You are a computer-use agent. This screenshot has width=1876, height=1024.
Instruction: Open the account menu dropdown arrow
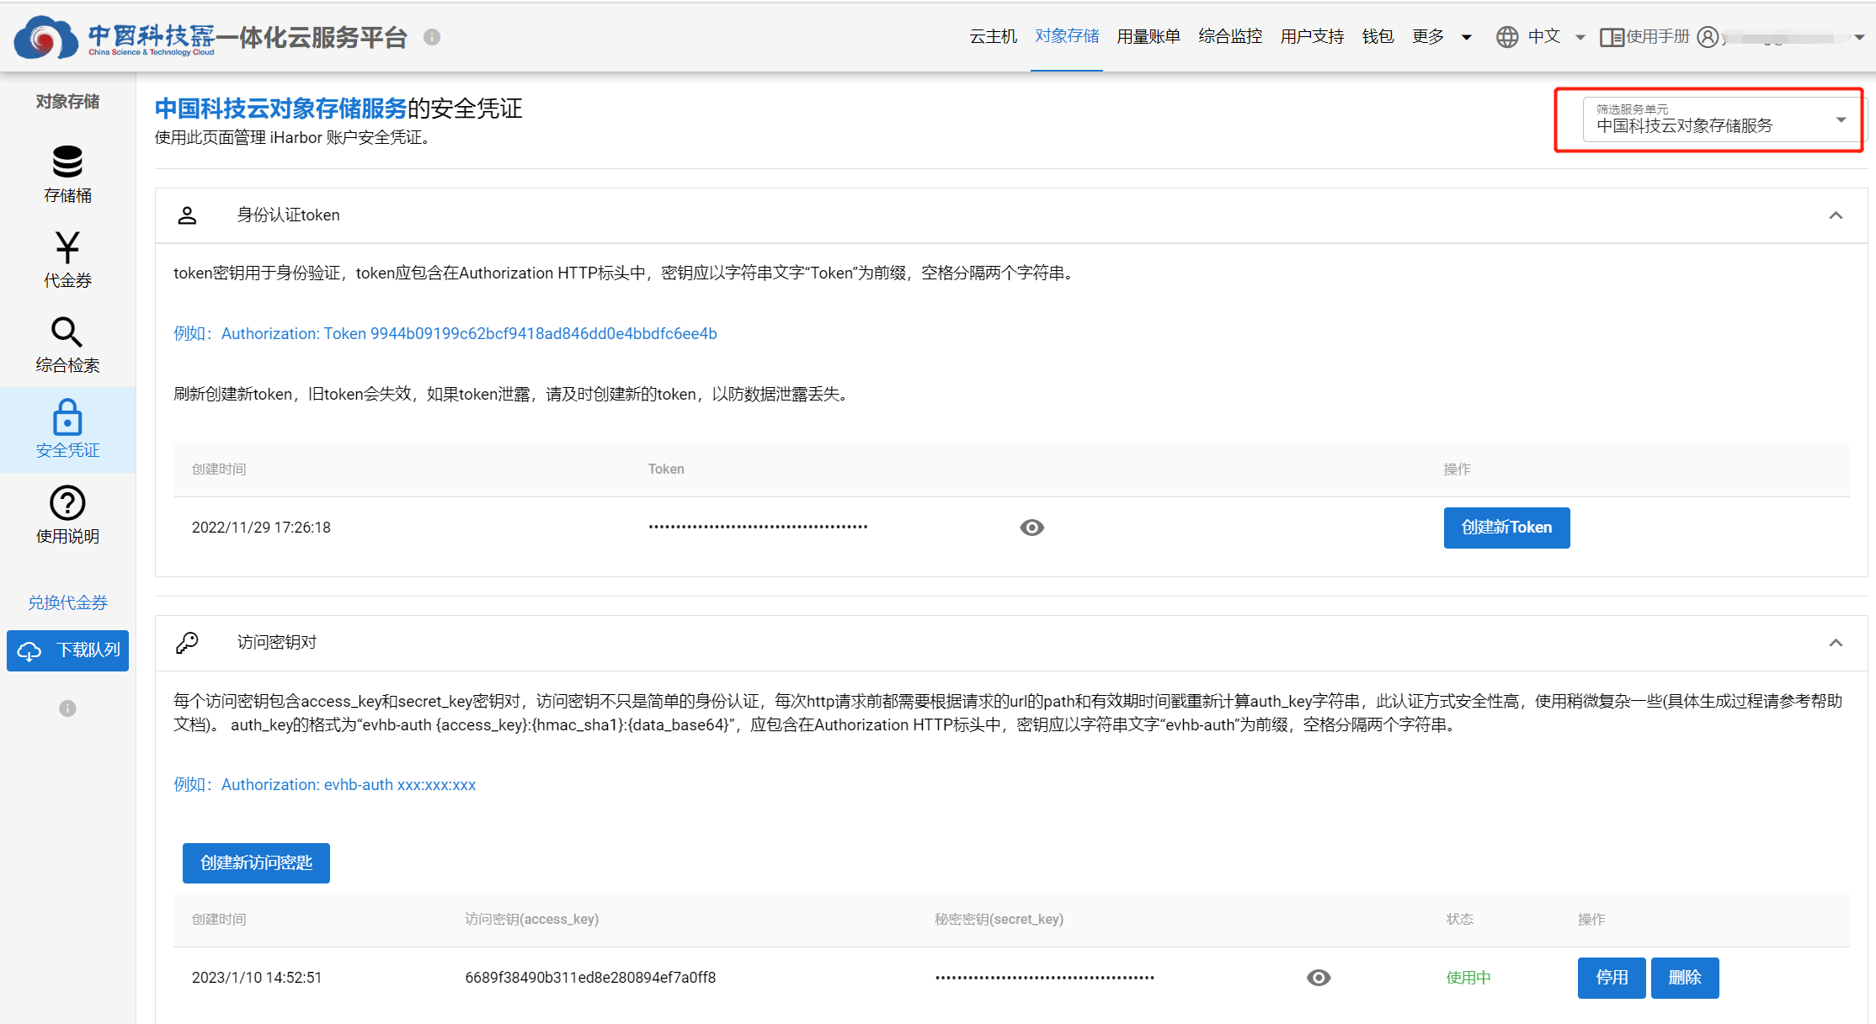[1860, 37]
